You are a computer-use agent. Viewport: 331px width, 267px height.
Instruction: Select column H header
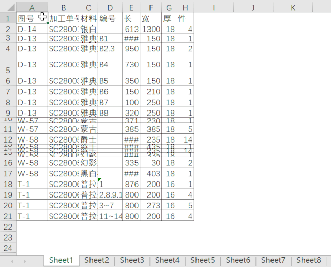coord(185,8)
